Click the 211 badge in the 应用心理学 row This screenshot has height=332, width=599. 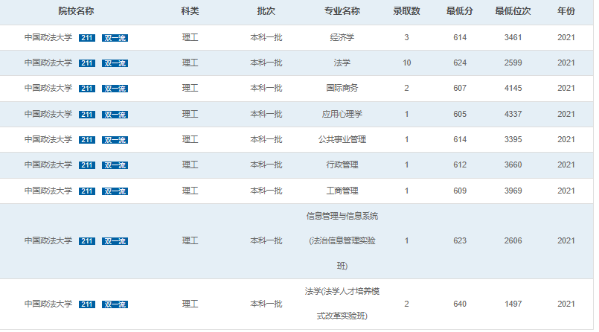[x=87, y=114]
